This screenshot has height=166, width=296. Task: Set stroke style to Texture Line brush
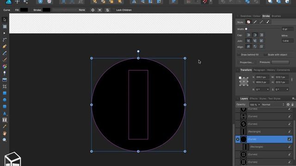point(268,22)
